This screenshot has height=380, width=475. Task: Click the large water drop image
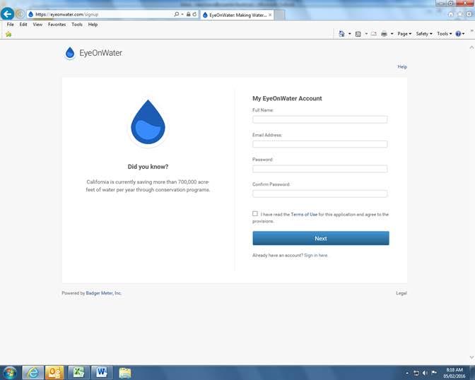[148, 122]
